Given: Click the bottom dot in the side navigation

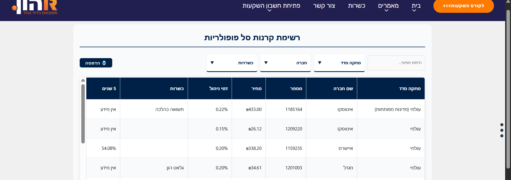Looking at the screenshot, I should (502, 136).
